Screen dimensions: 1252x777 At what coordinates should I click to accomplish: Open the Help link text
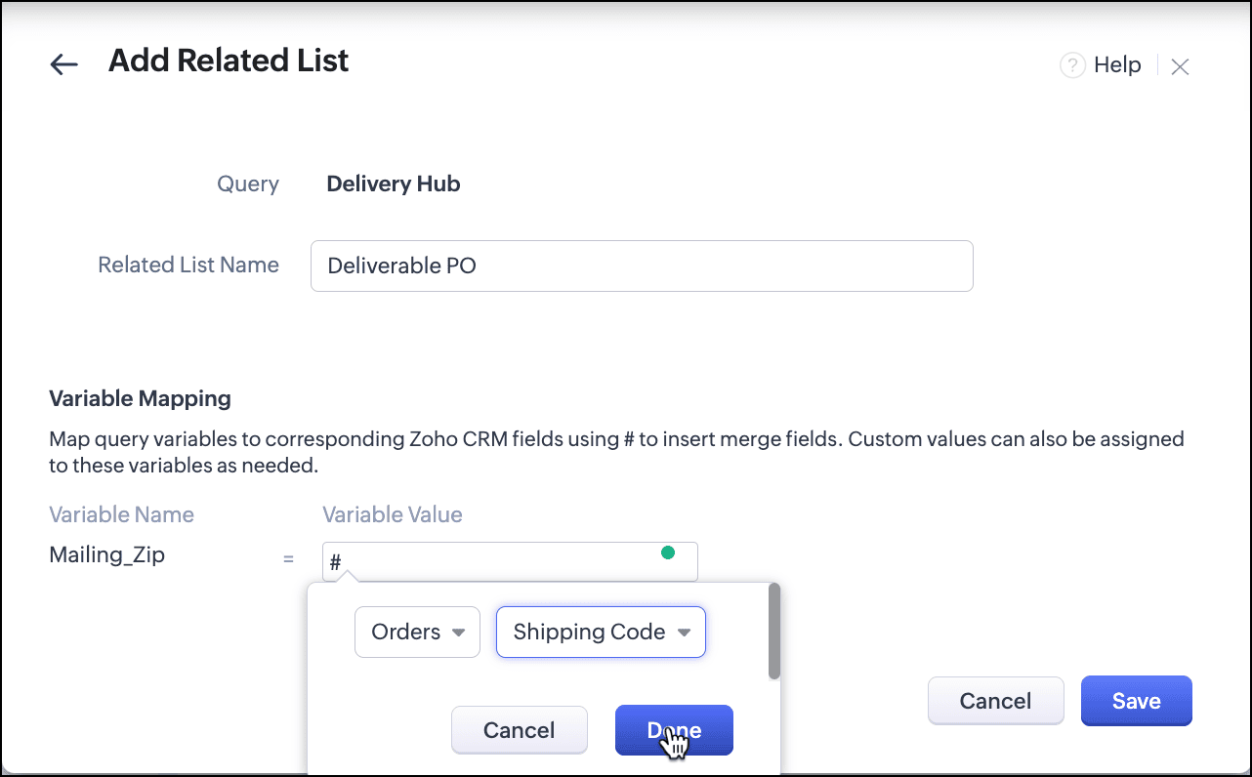coord(1117,65)
